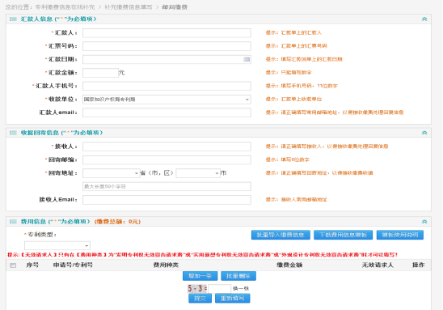Click the list icon beside 收据回寄信息 header
443x310 pixels.
[x=13, y=133]
